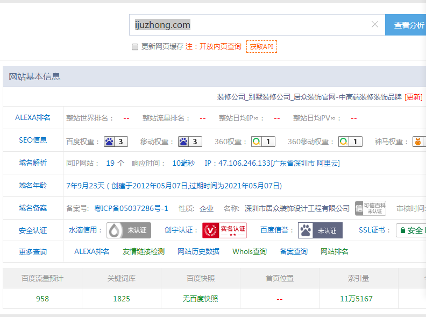Image resolution: width=426 pixels, height=317 pixels.
Task: Click the 关键词库 column header
Action: [x=122, y=278]
